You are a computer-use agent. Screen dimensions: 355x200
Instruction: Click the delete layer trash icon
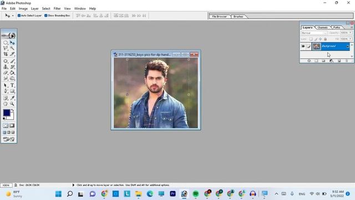coord(346,61)
